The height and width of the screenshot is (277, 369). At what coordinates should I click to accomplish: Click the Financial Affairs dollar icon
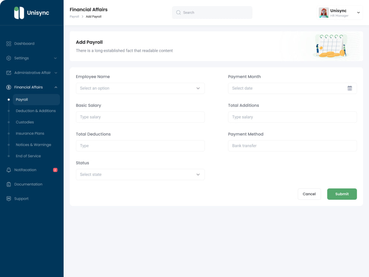pyautogui.click(x=9, y=88)
